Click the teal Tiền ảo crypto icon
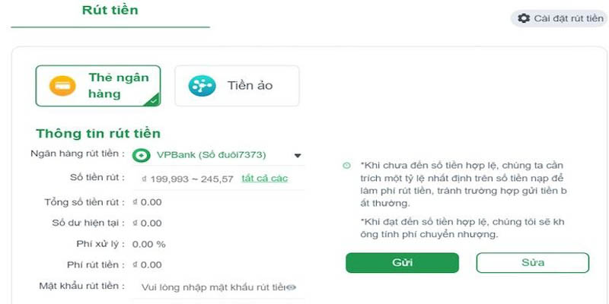Screen dimensions: 609x304 (202, 85)
